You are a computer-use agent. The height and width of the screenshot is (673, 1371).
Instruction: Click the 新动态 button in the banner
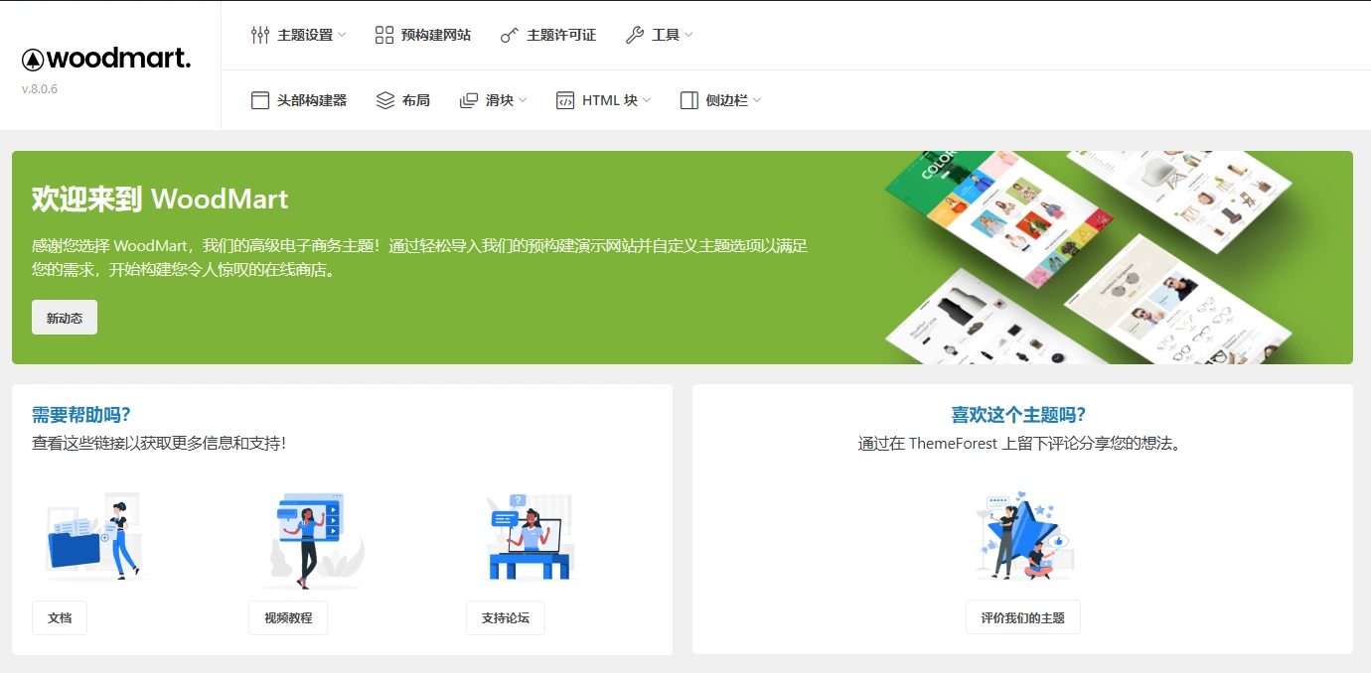click(64, 317)
